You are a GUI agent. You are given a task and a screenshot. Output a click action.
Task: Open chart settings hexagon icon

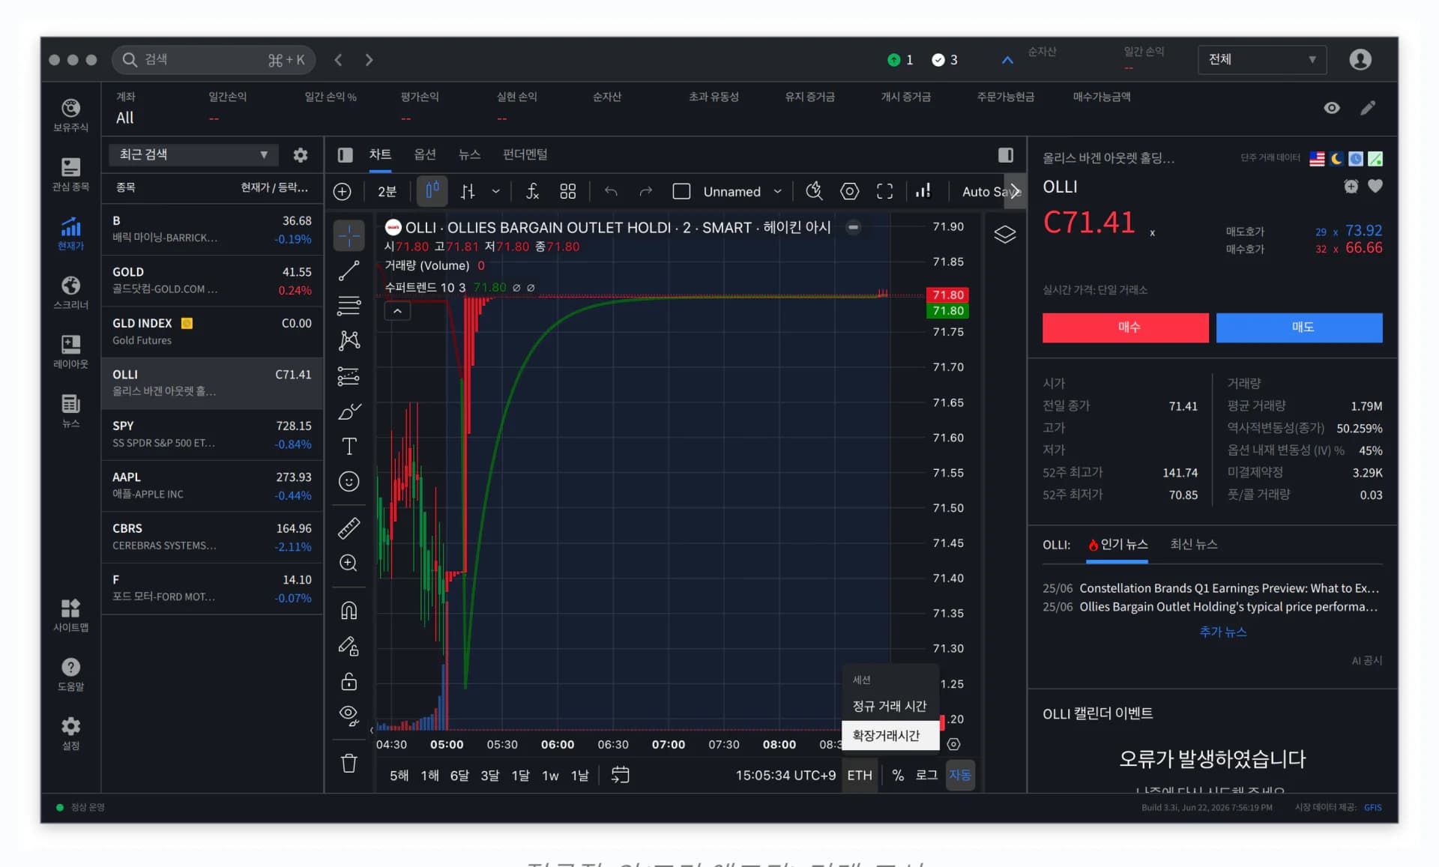click(849, 192)
